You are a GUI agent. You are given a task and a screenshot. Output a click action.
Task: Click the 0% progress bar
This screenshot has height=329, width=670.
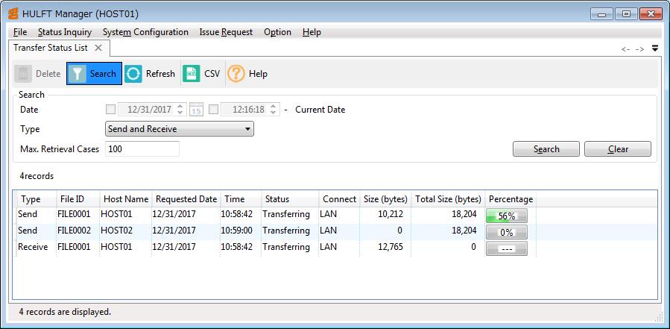click(x=506, y=232)
